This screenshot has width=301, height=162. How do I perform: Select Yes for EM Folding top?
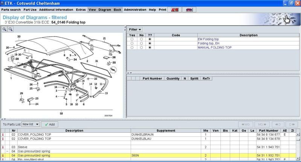click(x=132, y=39)
